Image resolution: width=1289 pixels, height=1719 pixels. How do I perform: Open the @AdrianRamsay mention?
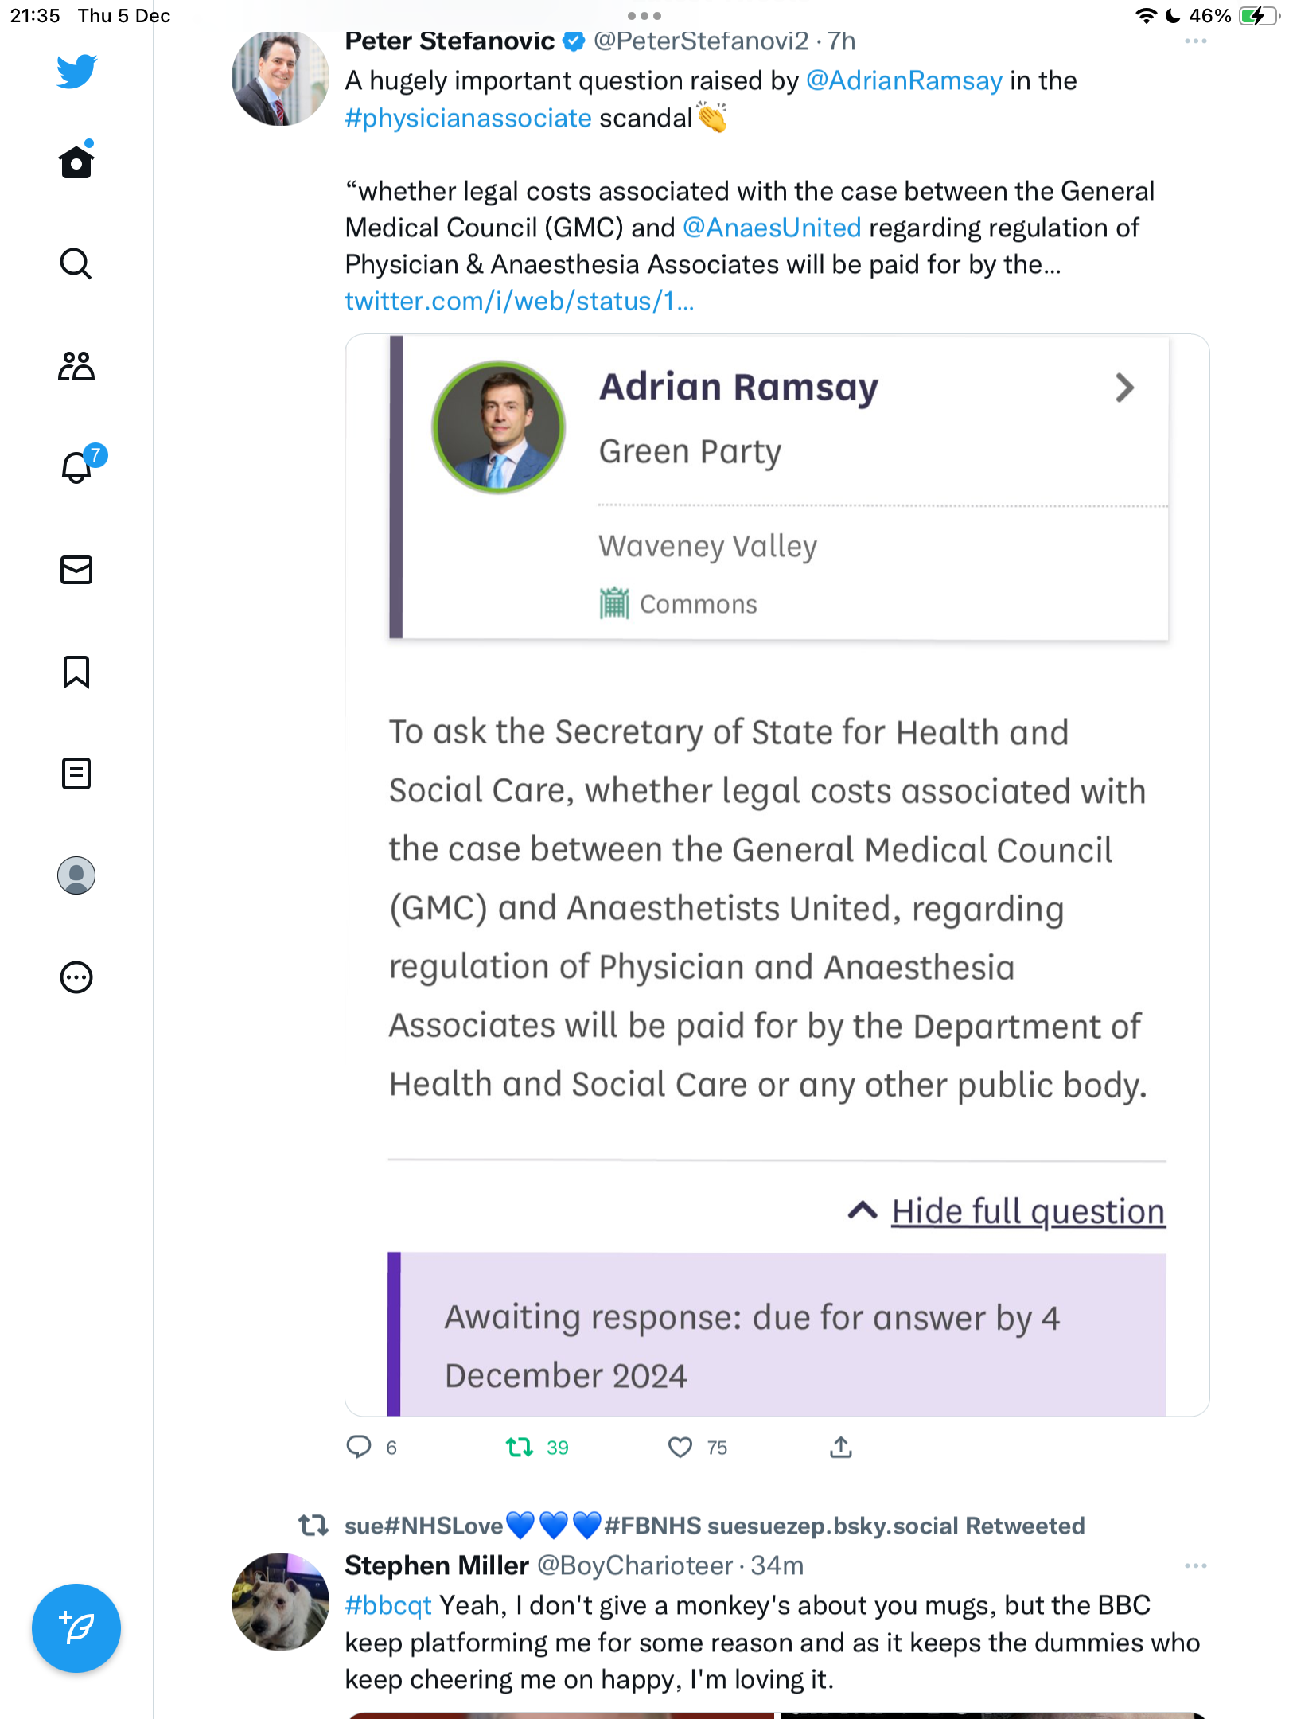click(904, 80)
